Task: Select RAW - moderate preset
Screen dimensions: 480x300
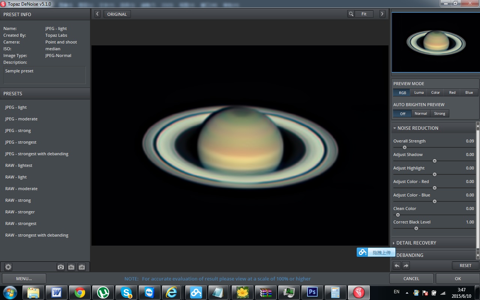Action: pyautogui.click(x=21, y=189)
